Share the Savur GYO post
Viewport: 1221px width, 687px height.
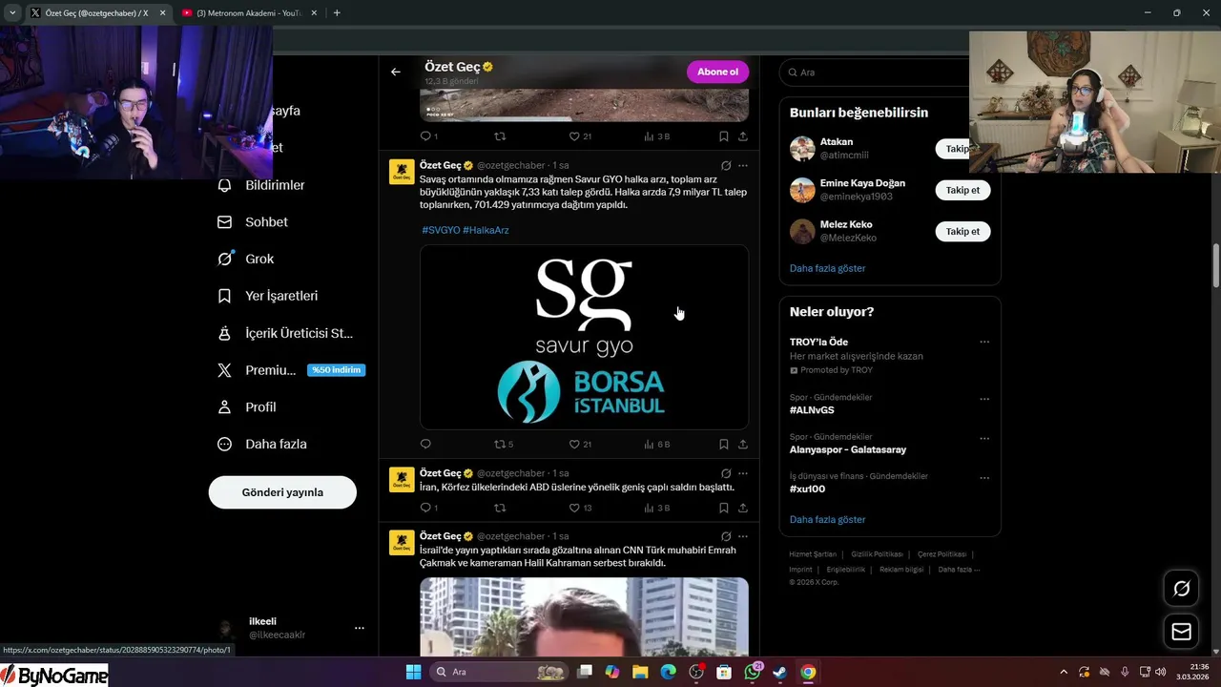[742, 444]
